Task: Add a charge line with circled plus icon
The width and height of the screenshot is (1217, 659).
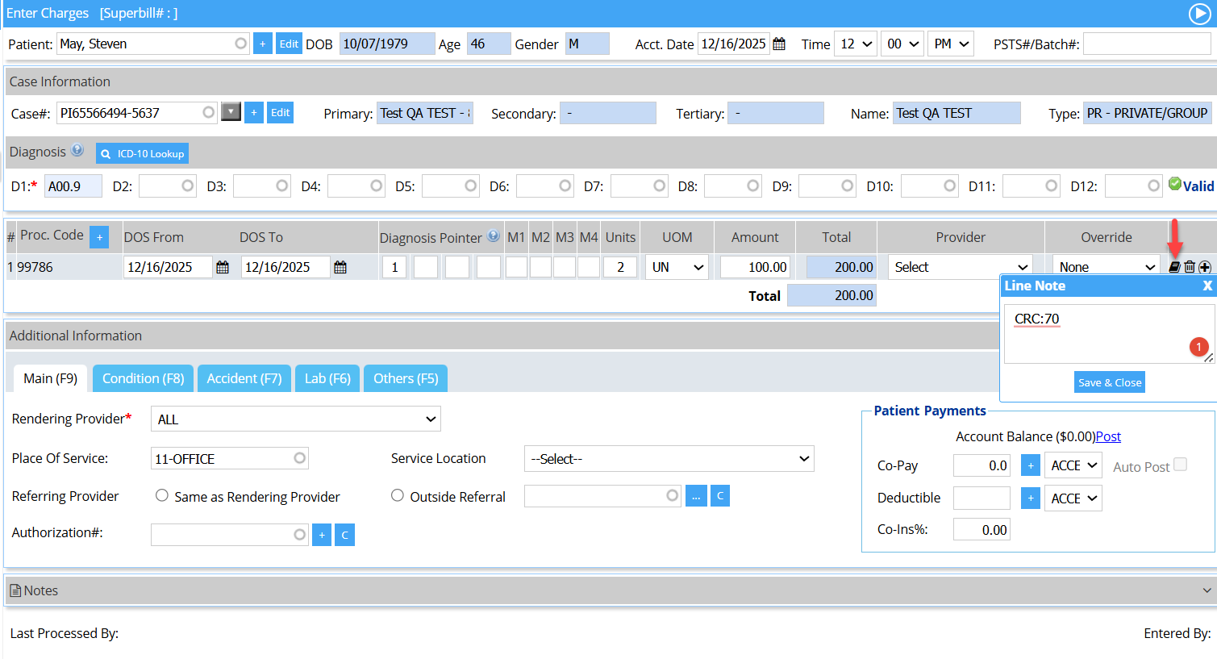Action: 1205,267
